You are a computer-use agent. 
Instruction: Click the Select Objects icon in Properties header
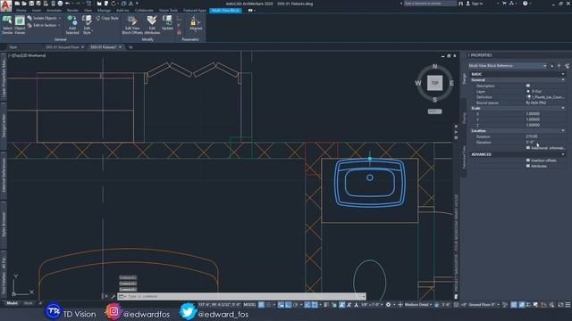[x=559, y=66]
